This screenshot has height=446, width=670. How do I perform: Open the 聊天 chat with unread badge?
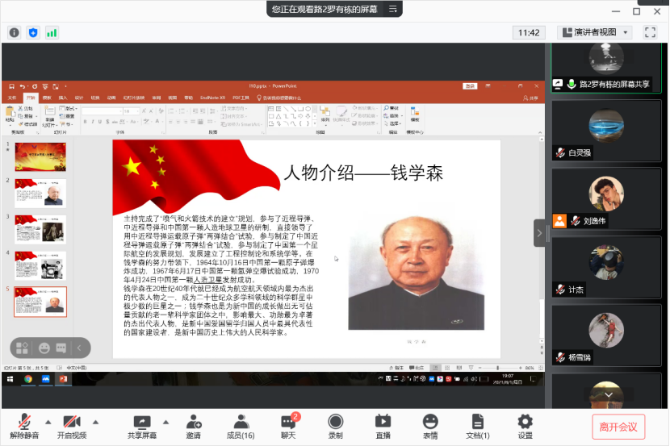(x=288, y=427)
